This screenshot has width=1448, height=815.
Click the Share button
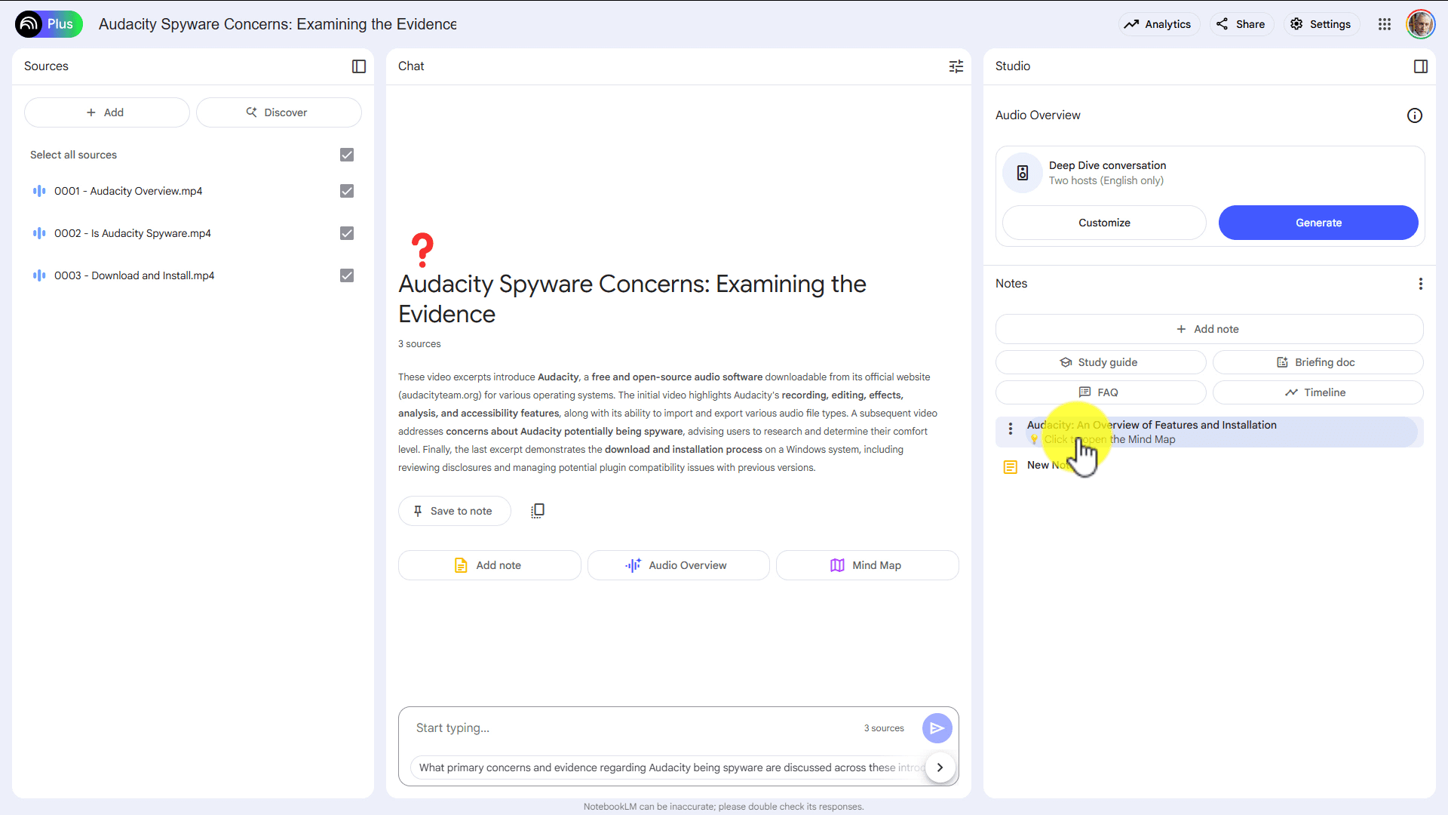point(1241,24)
